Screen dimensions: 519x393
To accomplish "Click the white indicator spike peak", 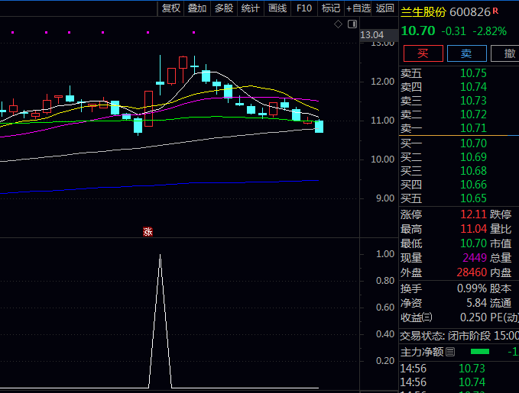I will point(161,255).
